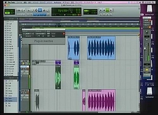Open the track list header menu
This screenshot has height=115, width=158.
pyautogui.click(x=11, y=19)
